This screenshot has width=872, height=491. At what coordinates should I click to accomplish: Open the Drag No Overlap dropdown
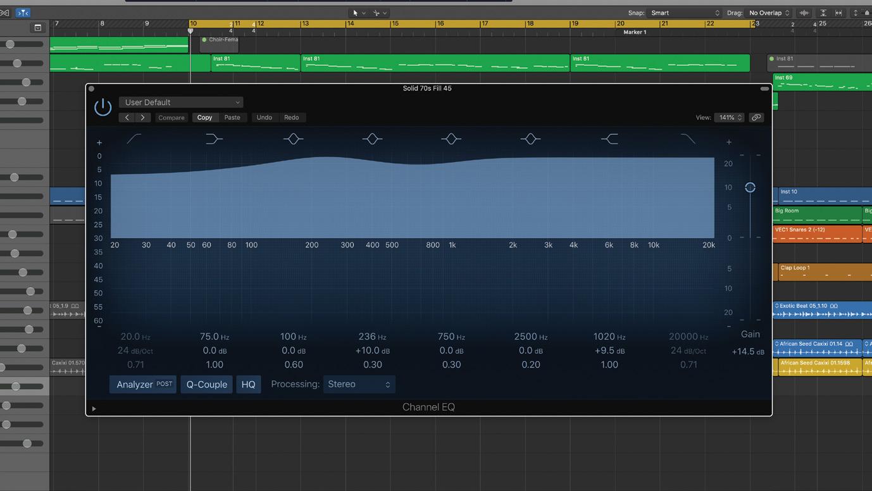(x=769, y=13)
